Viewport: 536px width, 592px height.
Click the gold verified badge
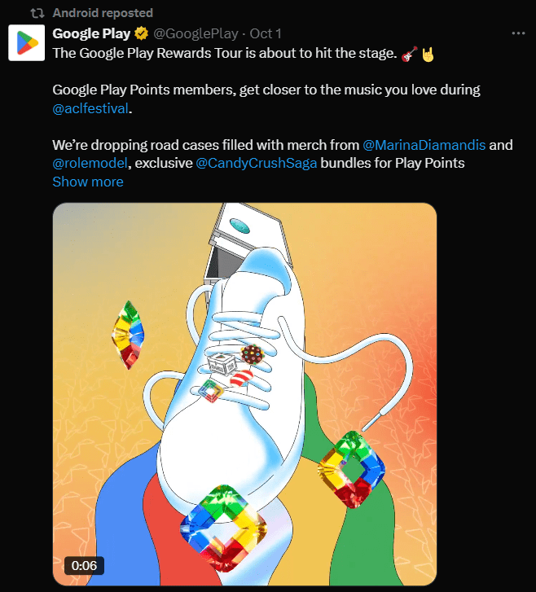(x=141, y=34)
